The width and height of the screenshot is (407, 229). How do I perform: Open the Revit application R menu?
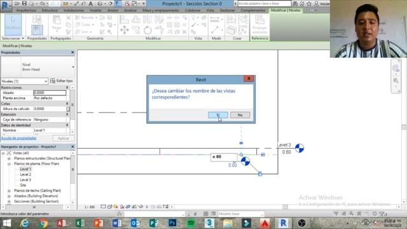5,6
